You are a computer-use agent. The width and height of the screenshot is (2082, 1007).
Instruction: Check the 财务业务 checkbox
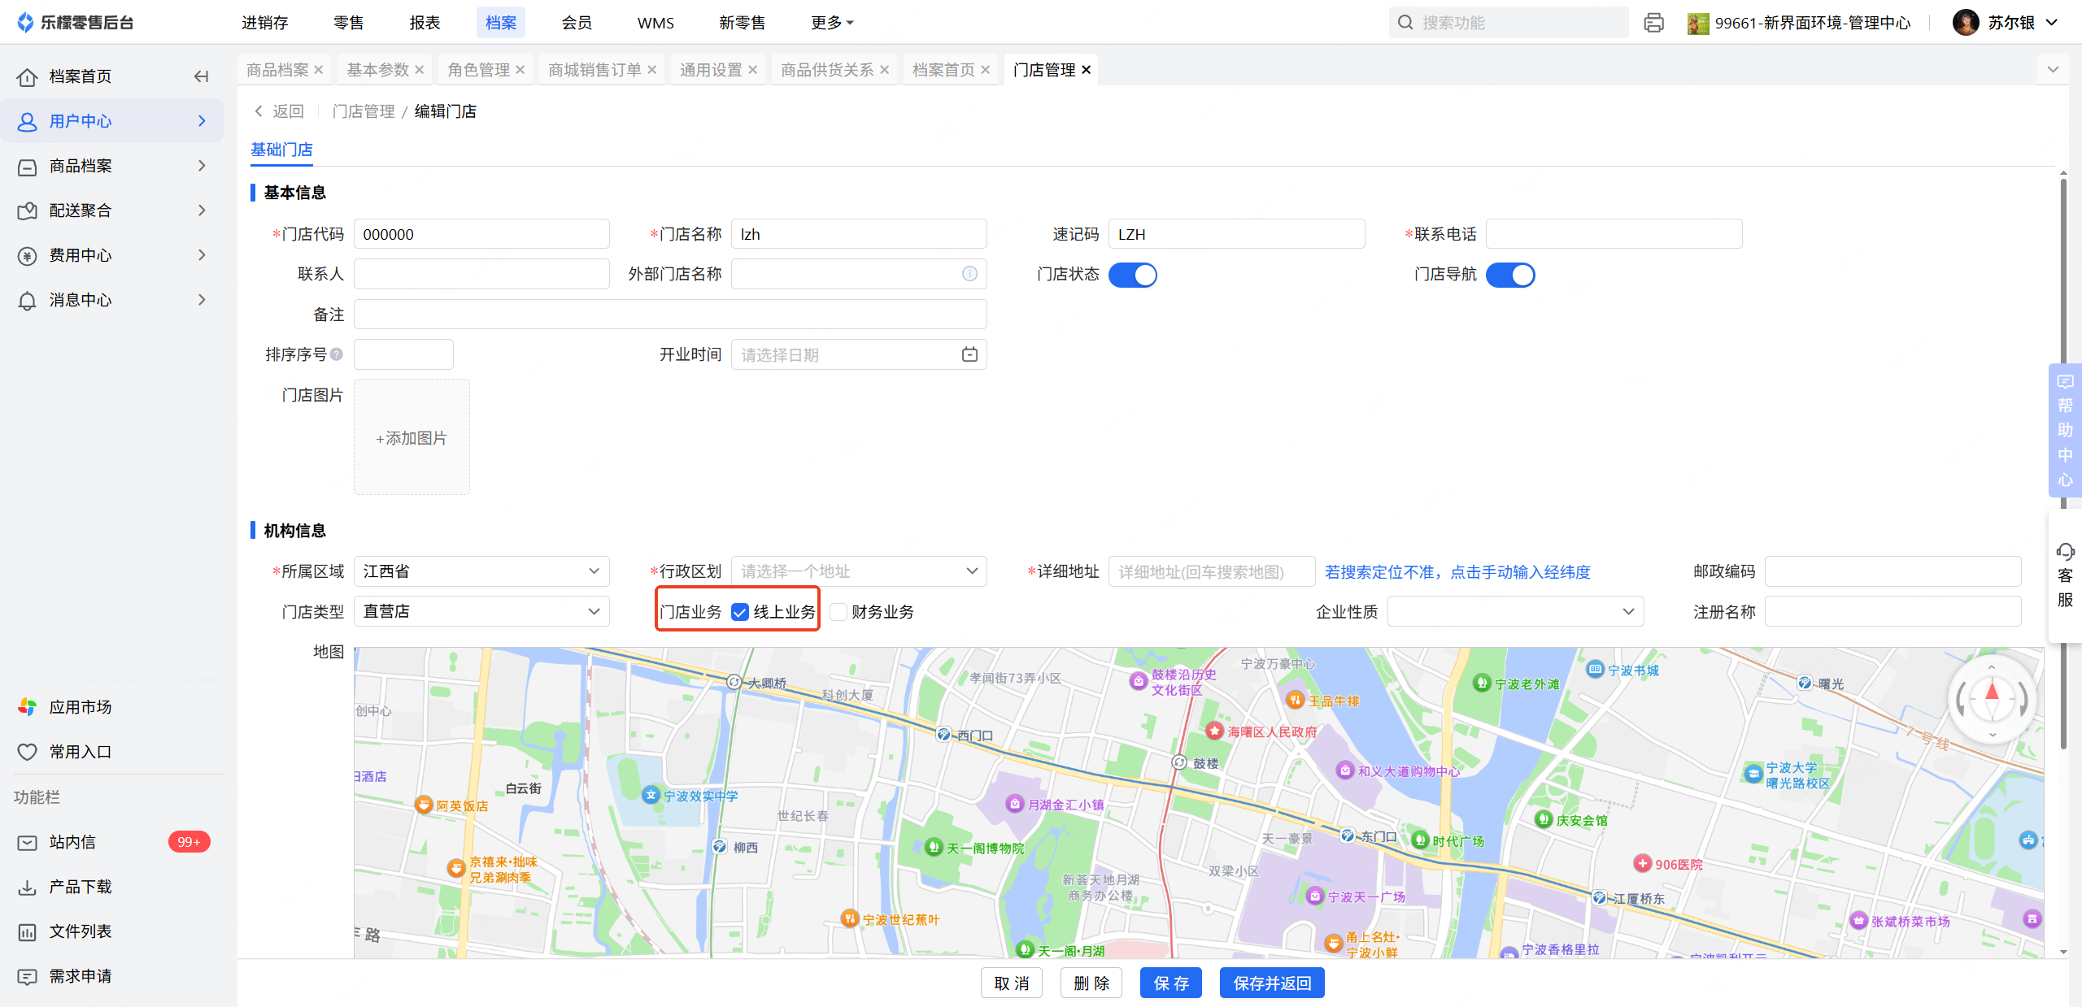tap(838, 612)
